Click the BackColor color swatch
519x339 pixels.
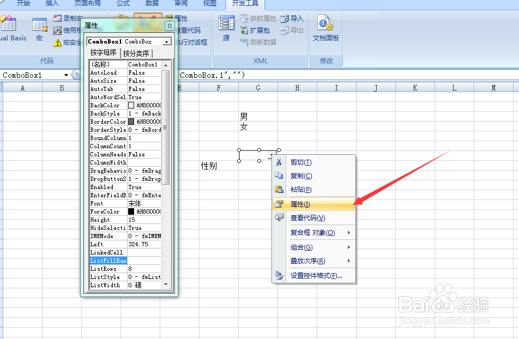pyautogui.click(x=131, y=105)
